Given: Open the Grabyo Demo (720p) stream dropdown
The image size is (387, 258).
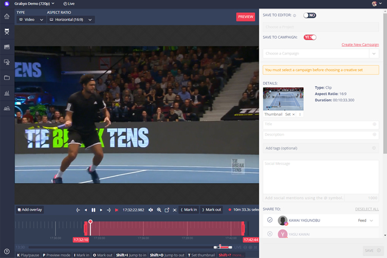Looking at the screenshot, I should coord(34,4).
